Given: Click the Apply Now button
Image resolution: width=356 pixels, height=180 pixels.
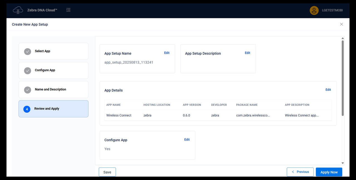Looking at the screenshot, I should click(329, 172).
